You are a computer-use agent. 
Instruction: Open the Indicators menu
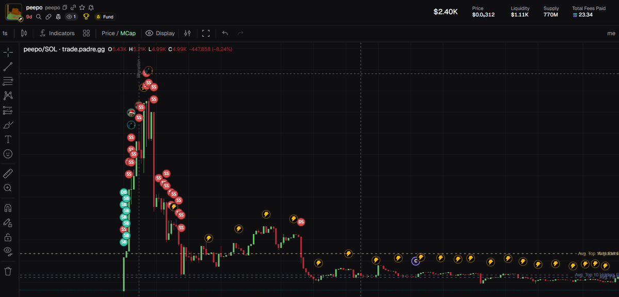pyautogui.click(x=57, y=33)
